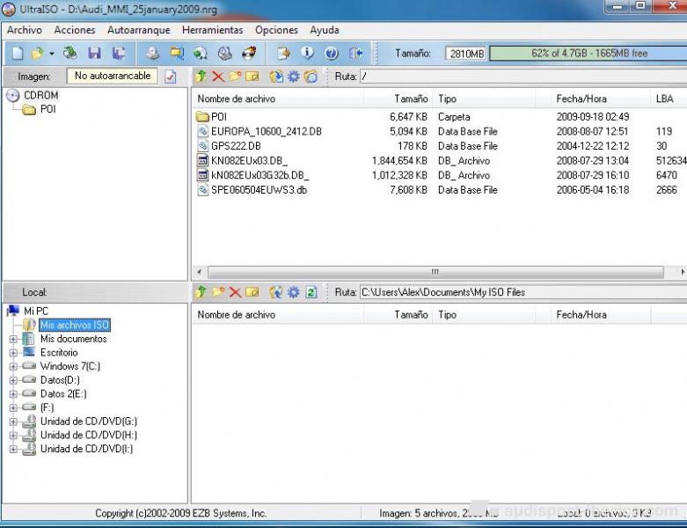Click the Open CD/DVD toolbar icon
Image resolution: width=687 pixels, height=528 pixels.
point(69,54)
